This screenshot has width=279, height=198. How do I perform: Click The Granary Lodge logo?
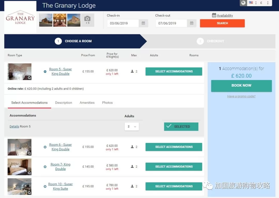20,18
